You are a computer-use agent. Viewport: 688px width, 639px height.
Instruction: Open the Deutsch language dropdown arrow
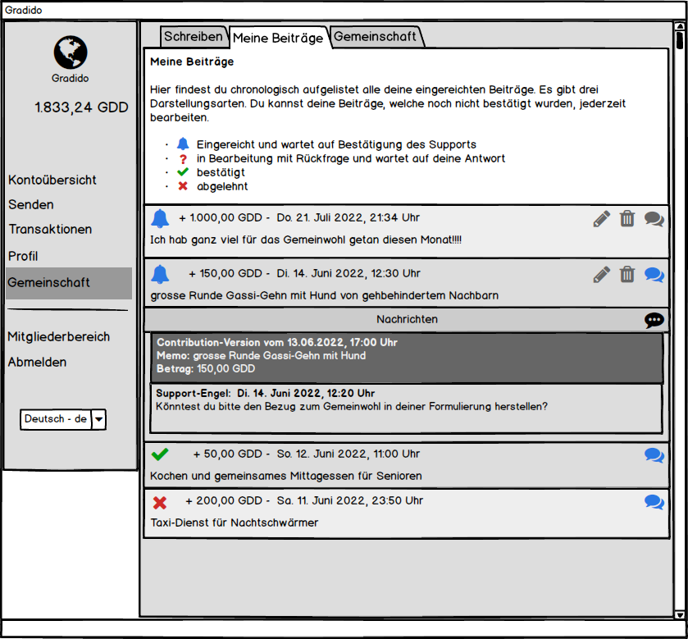coord(98,419)
